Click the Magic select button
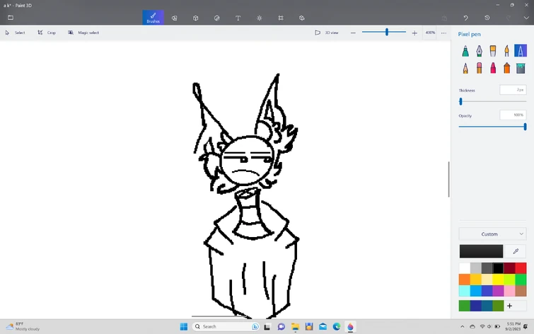 coord(83,33)
